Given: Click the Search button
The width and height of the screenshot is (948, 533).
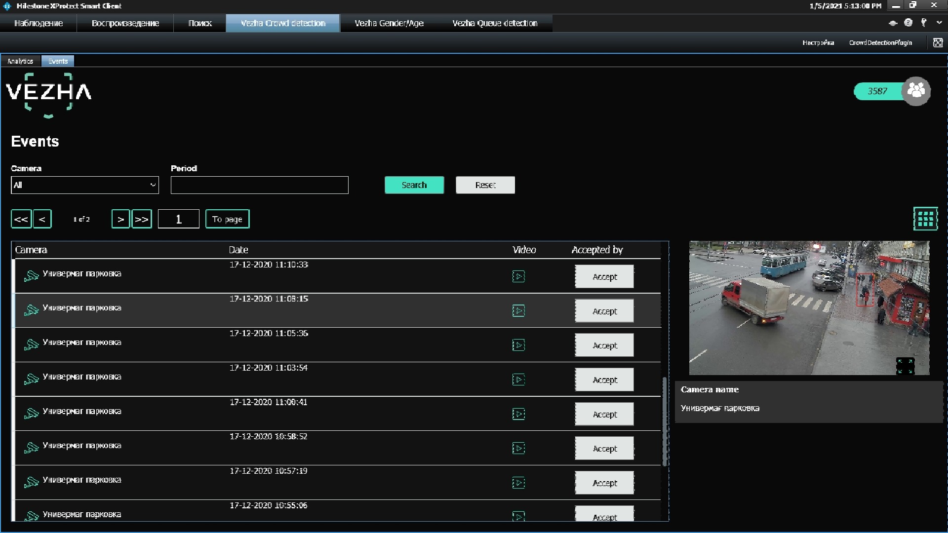Looking at the screenshot, I should [414, 185].
